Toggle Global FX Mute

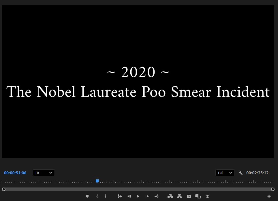tap(207, 196)
